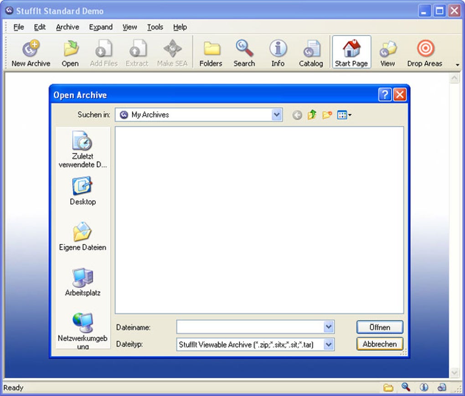Open the view menu icon in dialog
Viewport: 465px width, 396px height.
click(344, 115)
